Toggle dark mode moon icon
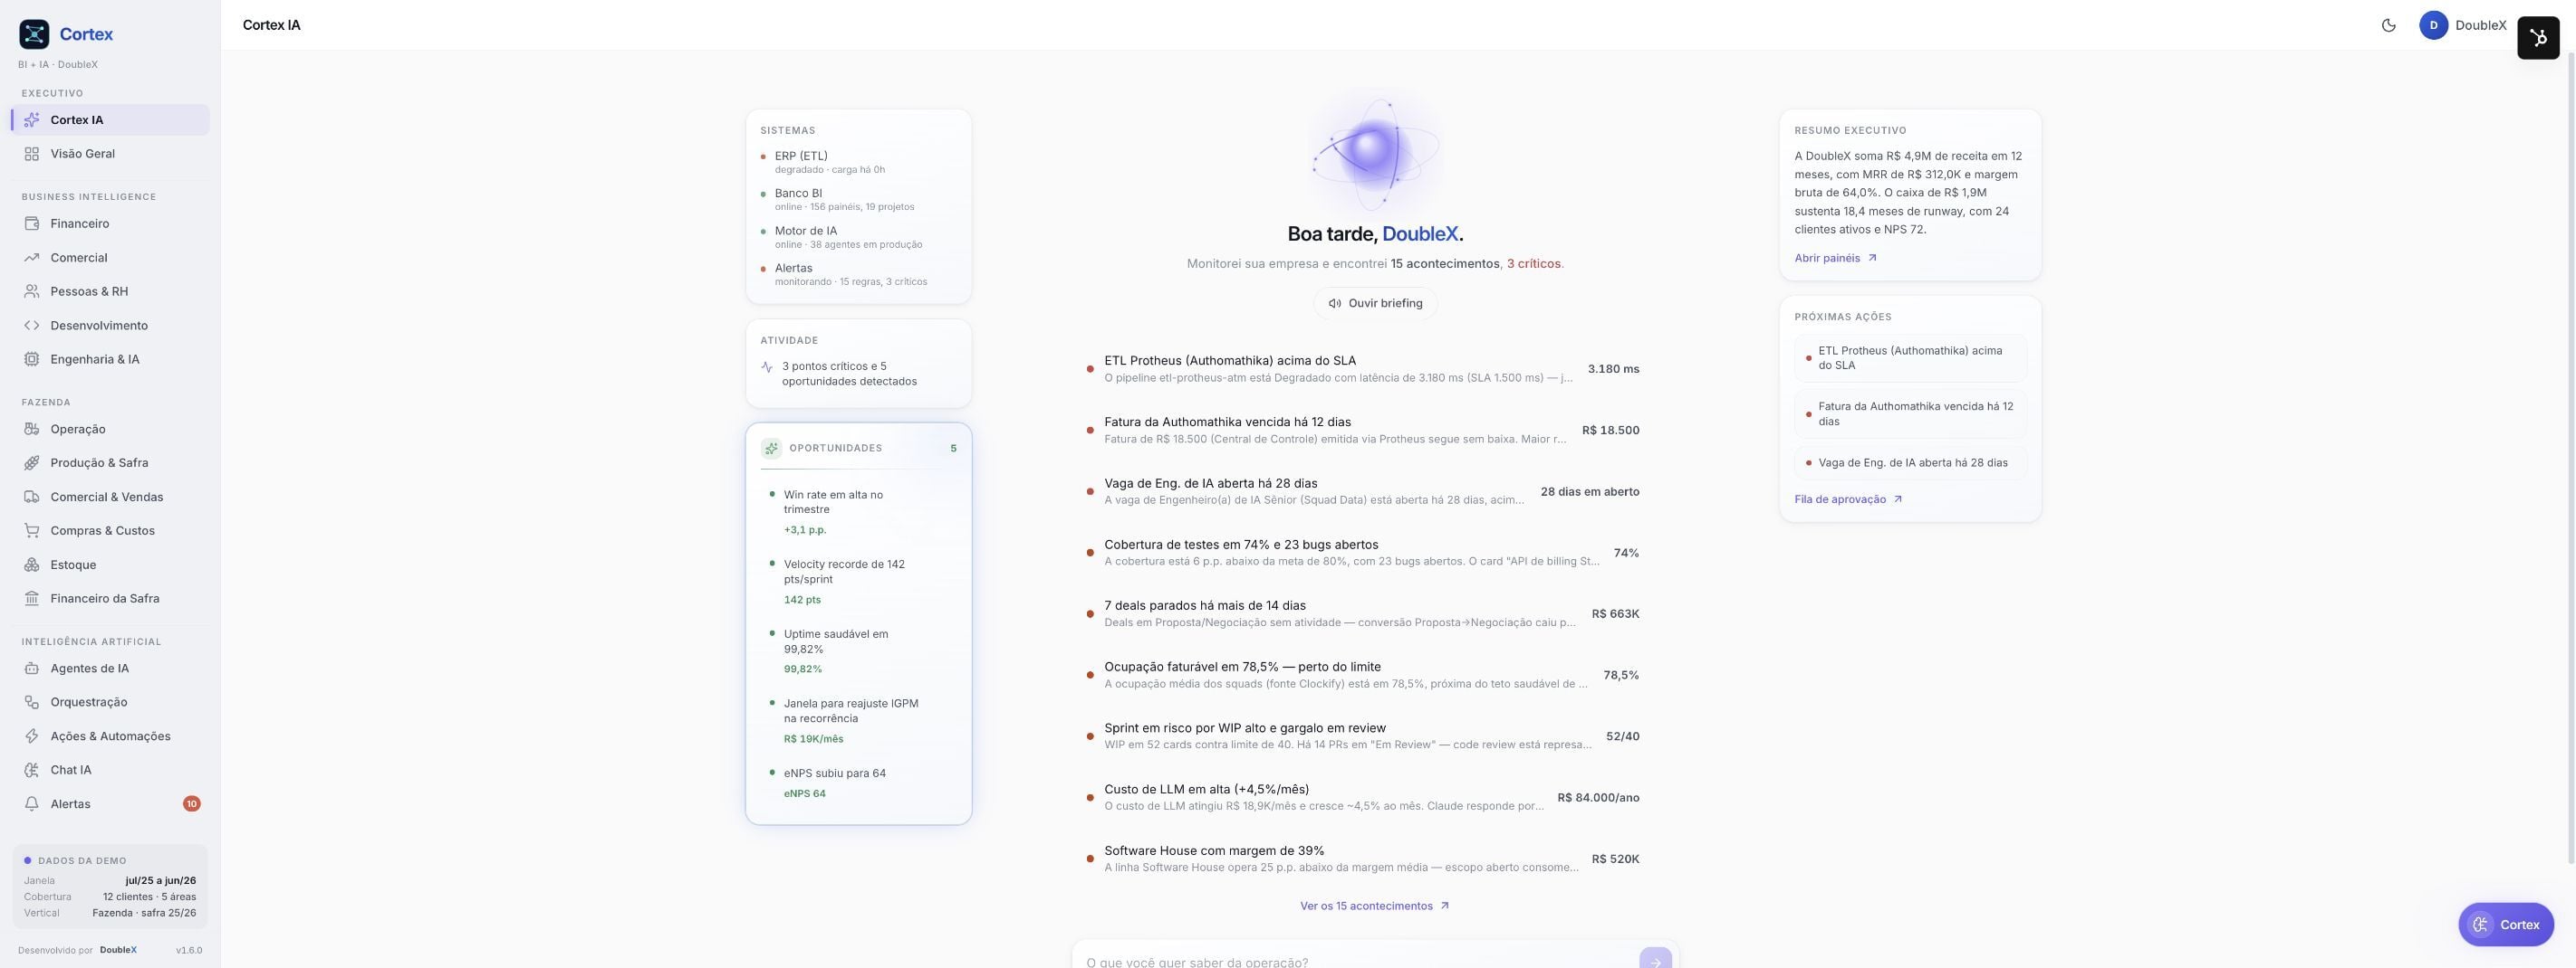The height and width of the screenshot is (968, 2576). 2389,26
